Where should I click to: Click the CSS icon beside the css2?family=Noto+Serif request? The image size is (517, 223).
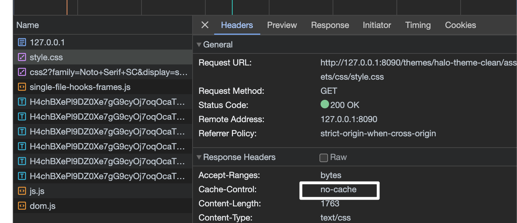pyautogui.click(x=22, y=72)
